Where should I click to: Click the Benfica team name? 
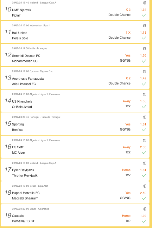click(x=17, y=130)
